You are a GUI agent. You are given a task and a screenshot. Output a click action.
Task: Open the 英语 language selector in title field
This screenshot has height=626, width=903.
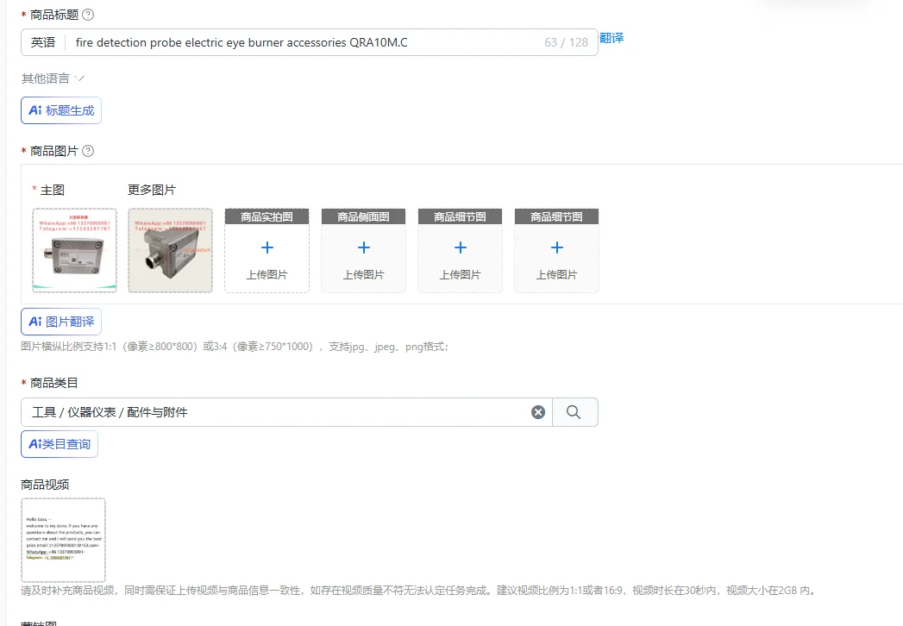click(43, 42)
